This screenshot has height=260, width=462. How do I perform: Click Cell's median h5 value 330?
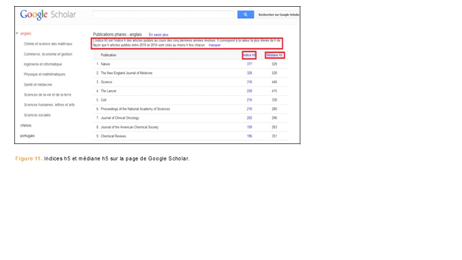click(x=274, y=100)
